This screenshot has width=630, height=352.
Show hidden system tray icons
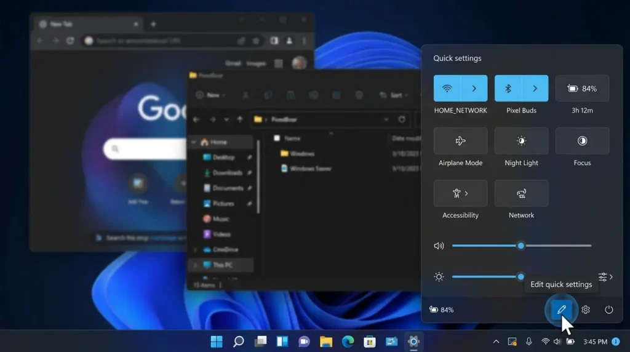coord(496,342)
